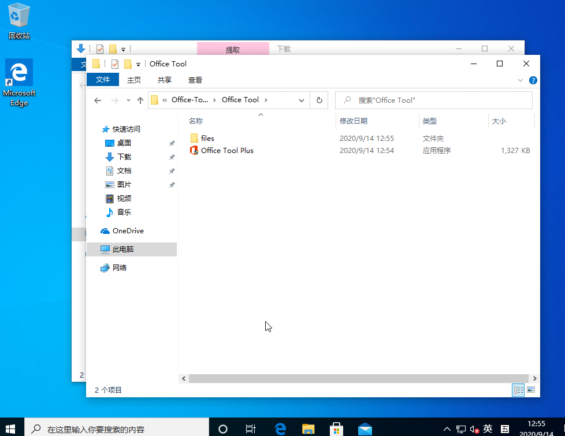Open Microsoft Store on taskbar
Viewport: 565px width, 436px height.
click(x=336, y=429)
